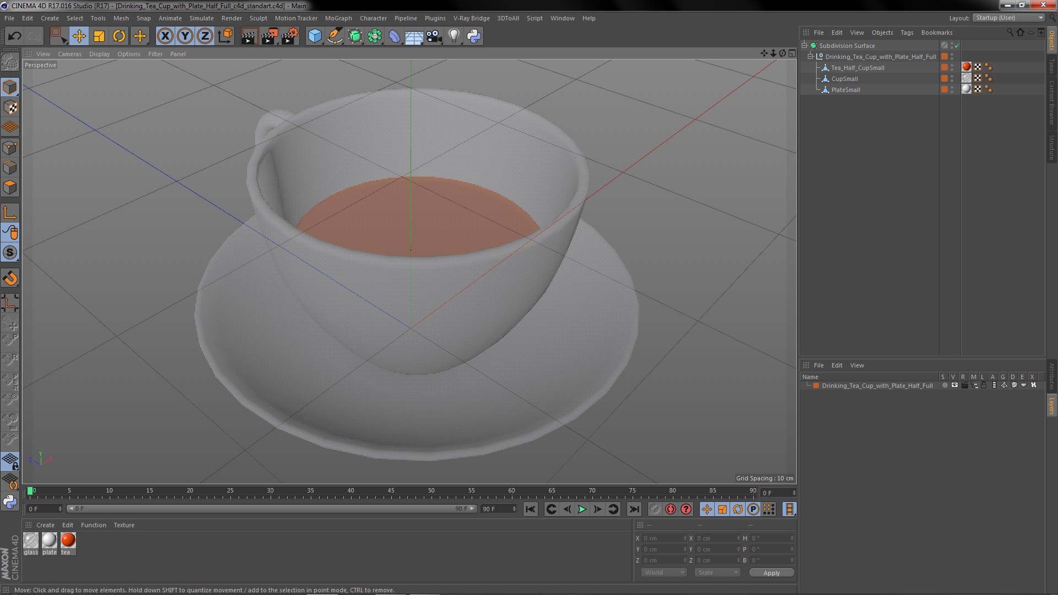1058x595 pixels.
Task: Open the World coordinate dropdown
Action: coord(663,573)
